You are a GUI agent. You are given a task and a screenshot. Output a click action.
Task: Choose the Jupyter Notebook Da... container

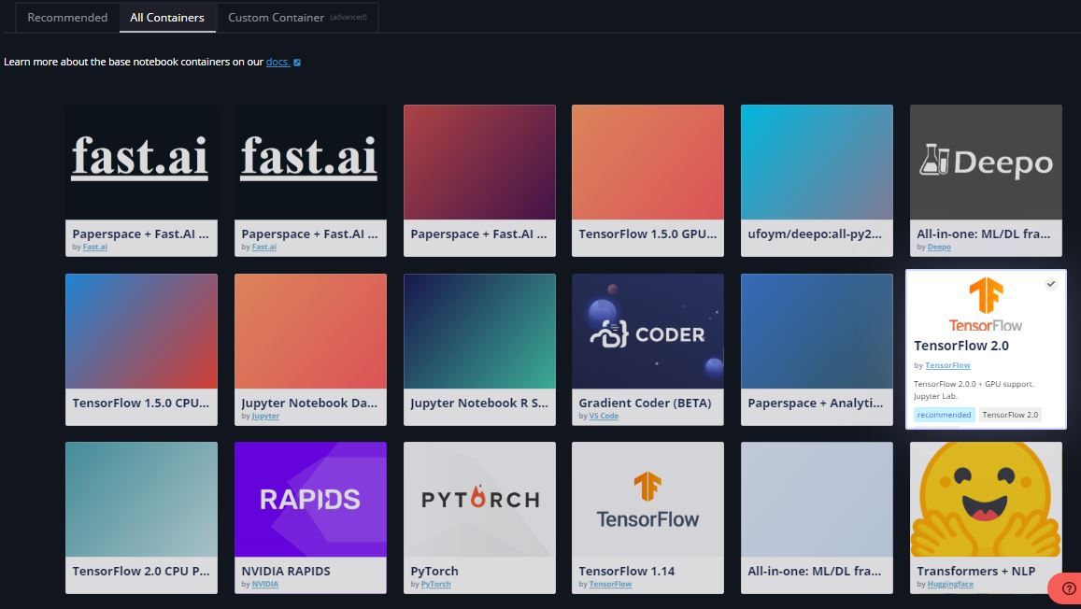point(310,349)
